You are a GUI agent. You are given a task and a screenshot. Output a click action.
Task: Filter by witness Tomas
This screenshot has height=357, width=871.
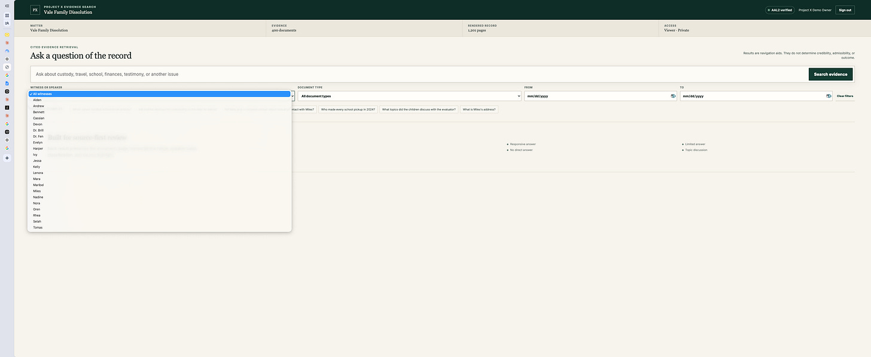click(159, 227)
